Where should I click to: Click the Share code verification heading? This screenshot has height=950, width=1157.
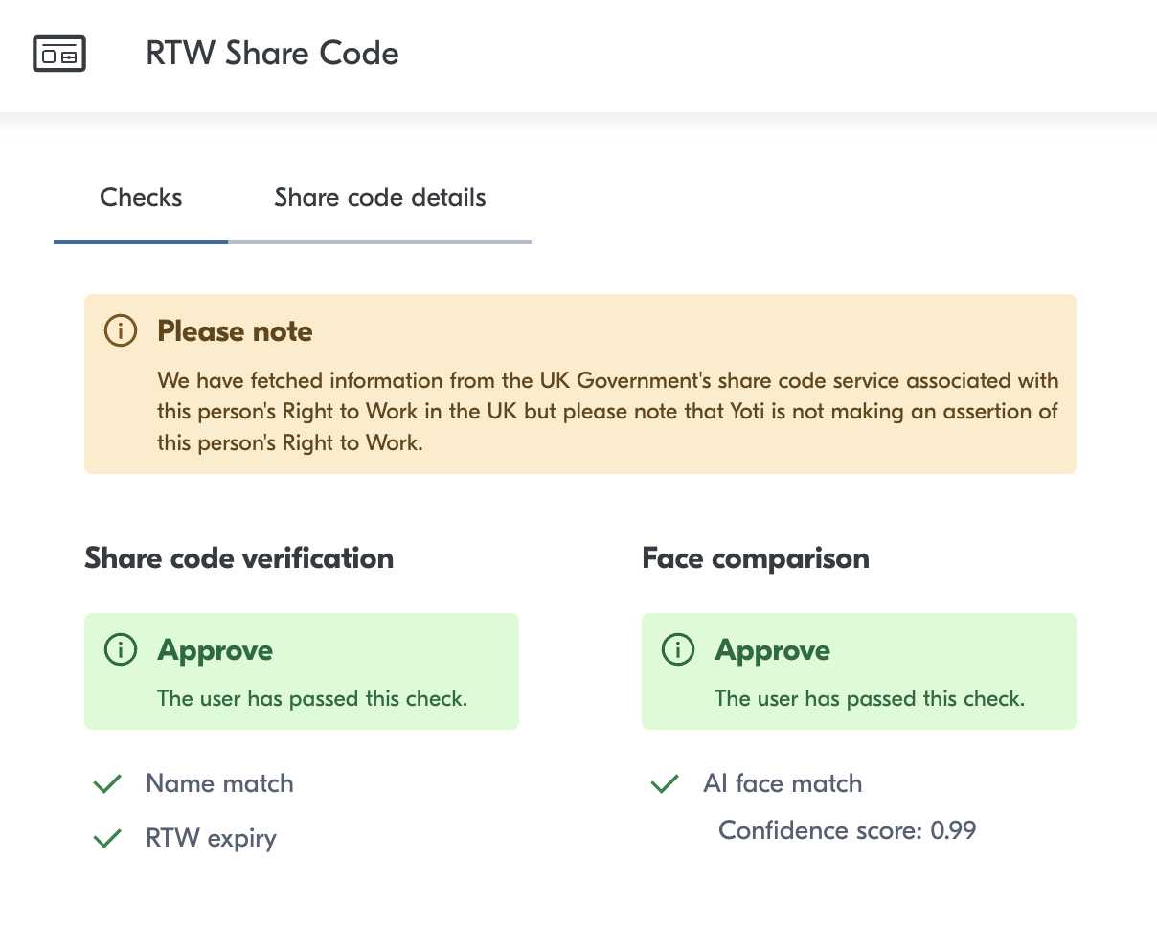pos(238,558)
